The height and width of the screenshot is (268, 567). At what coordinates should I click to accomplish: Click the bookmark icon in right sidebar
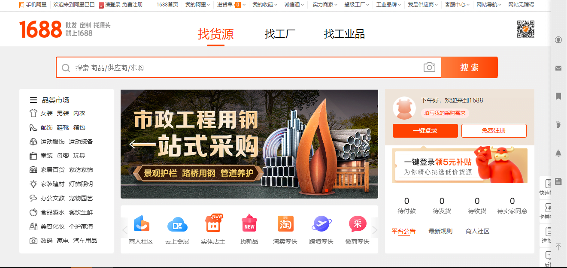coord(558,96)
